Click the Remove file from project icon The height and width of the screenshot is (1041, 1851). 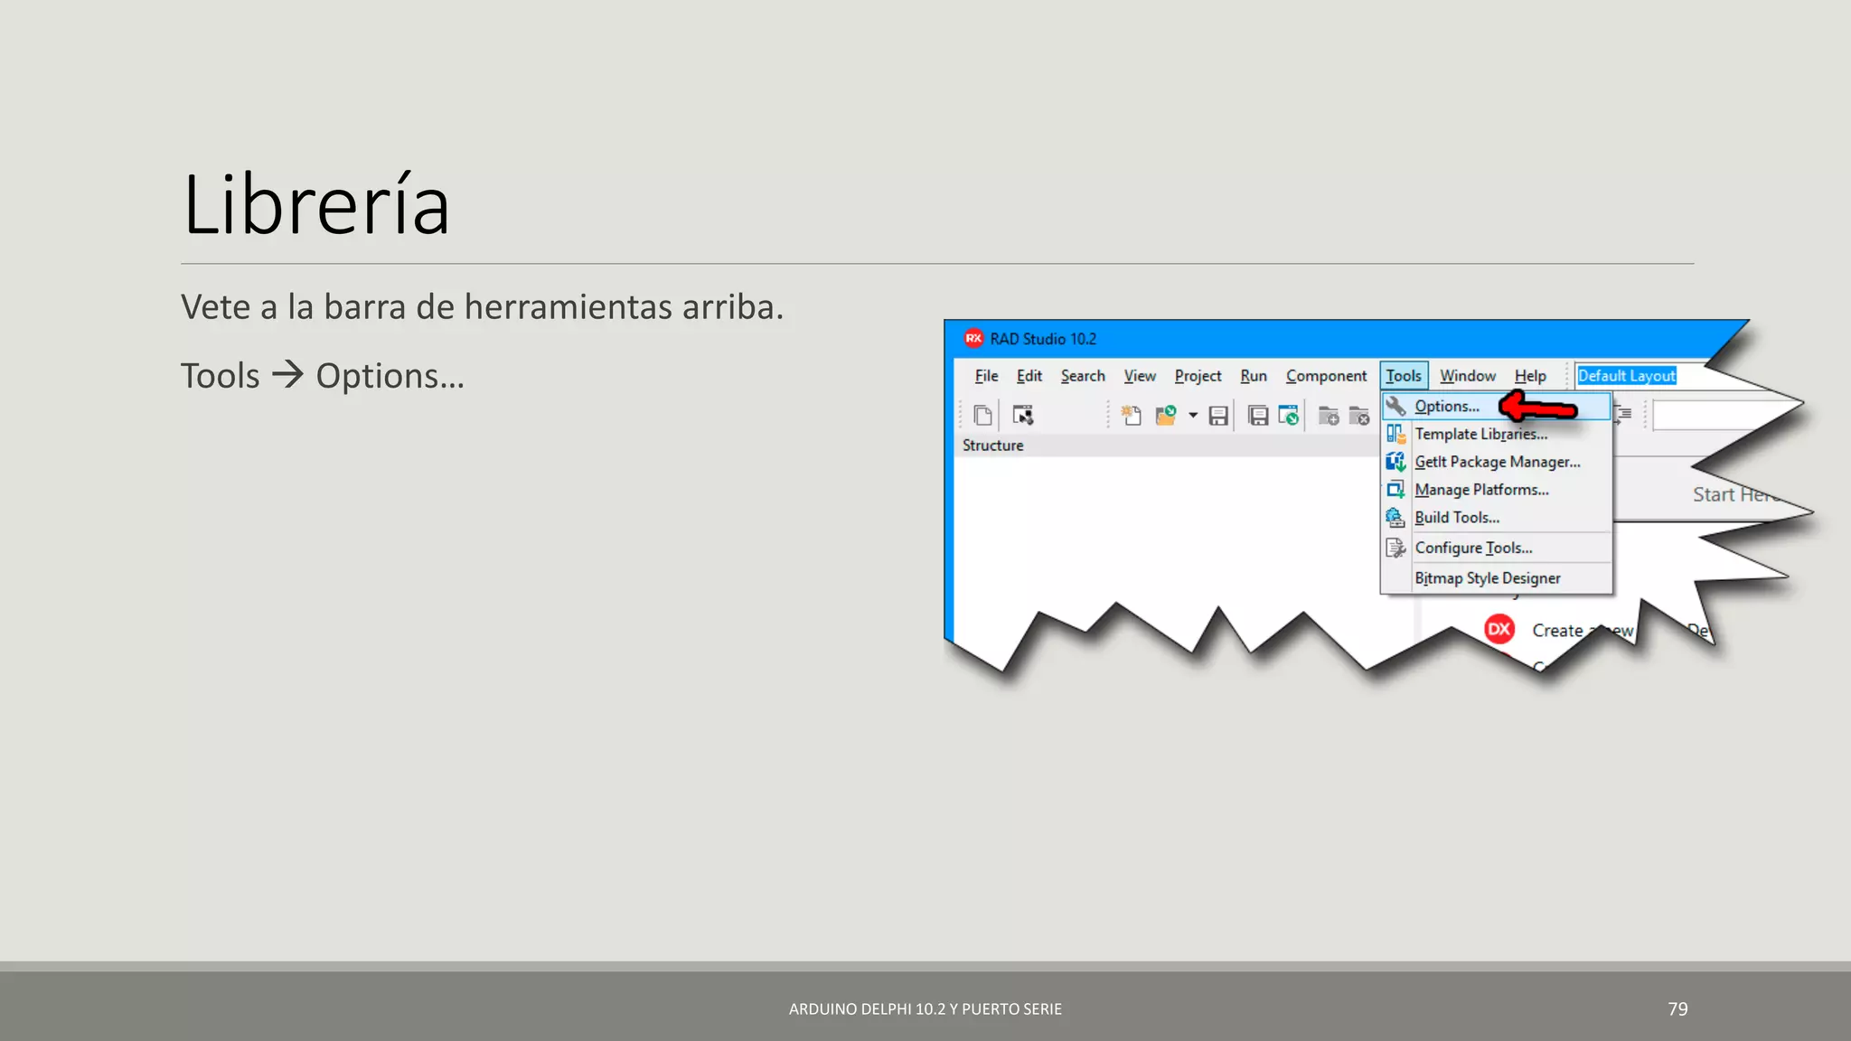[1359, 416]
